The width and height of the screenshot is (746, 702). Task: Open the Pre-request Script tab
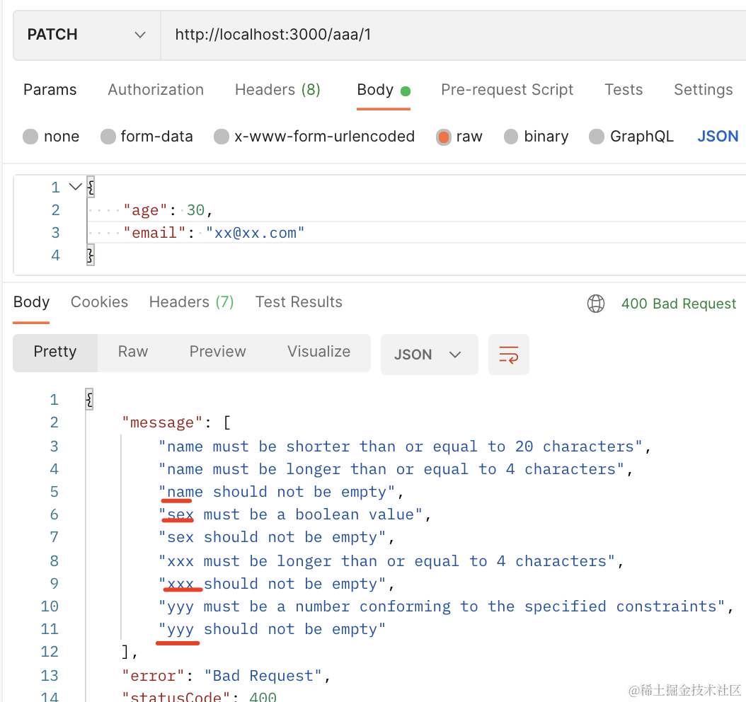coord(507,90)
